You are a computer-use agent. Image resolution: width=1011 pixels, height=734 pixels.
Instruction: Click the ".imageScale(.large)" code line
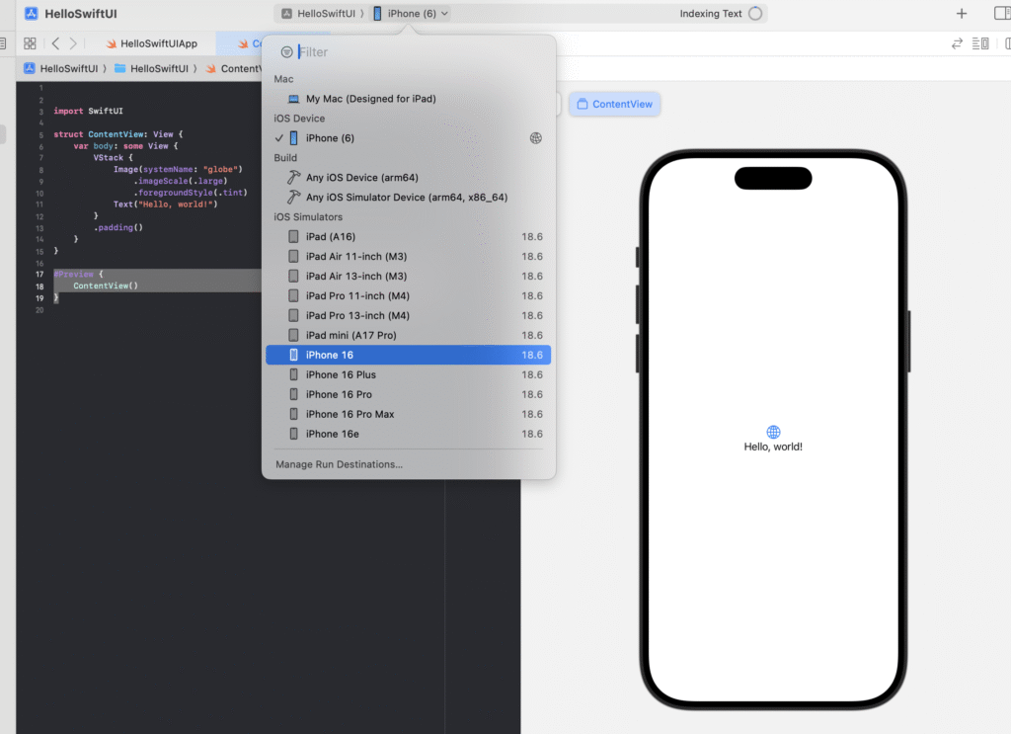(181, 181)
